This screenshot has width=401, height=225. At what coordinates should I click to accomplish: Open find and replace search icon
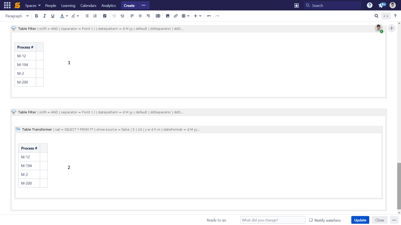(377, 16)
